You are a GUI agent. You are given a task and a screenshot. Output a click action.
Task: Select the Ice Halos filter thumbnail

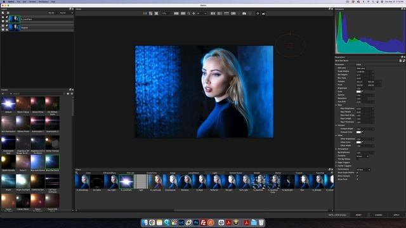pyautogui.click(x=97, y=182)
